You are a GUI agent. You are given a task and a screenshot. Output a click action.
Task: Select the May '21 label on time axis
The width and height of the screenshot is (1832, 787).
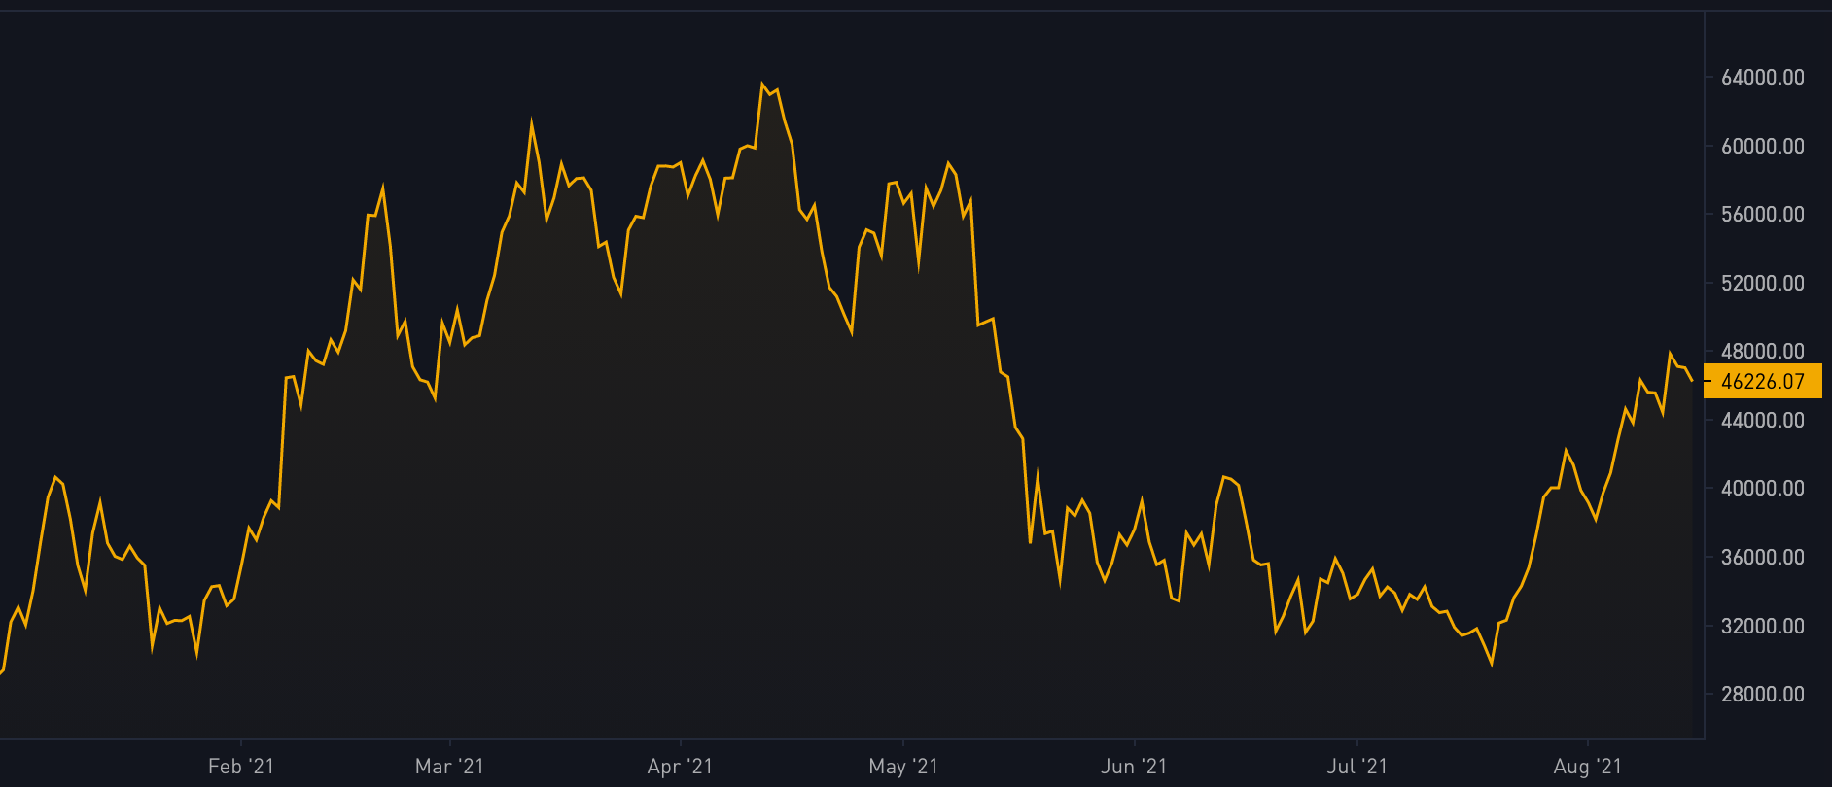click(x=903, y=767)
